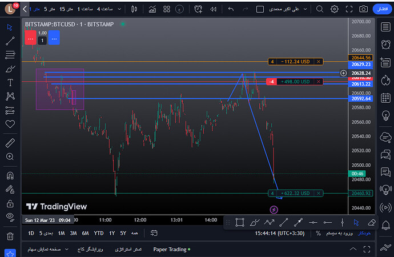Select the brush drawing tool
This screenshot has width=394, height=257.
tap(10, 69)
